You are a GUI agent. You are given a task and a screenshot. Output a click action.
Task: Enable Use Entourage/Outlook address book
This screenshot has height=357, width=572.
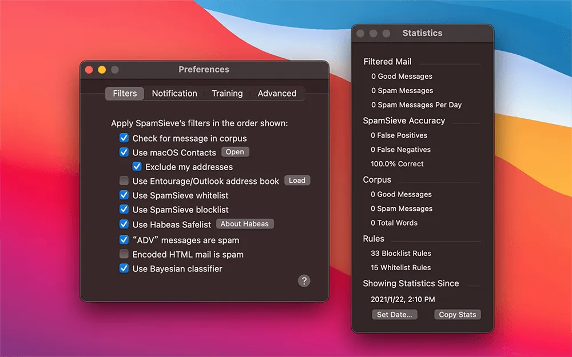click(x=124, y=181)
